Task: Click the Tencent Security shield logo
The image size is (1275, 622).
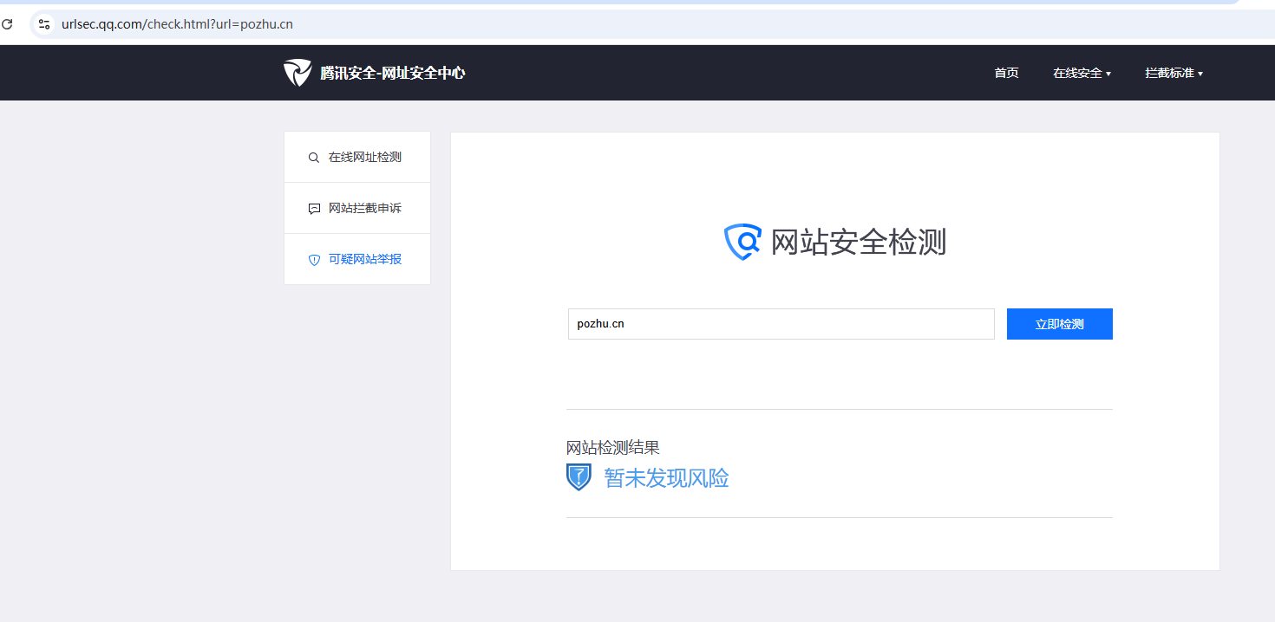Action: click(x=297, y=73)
